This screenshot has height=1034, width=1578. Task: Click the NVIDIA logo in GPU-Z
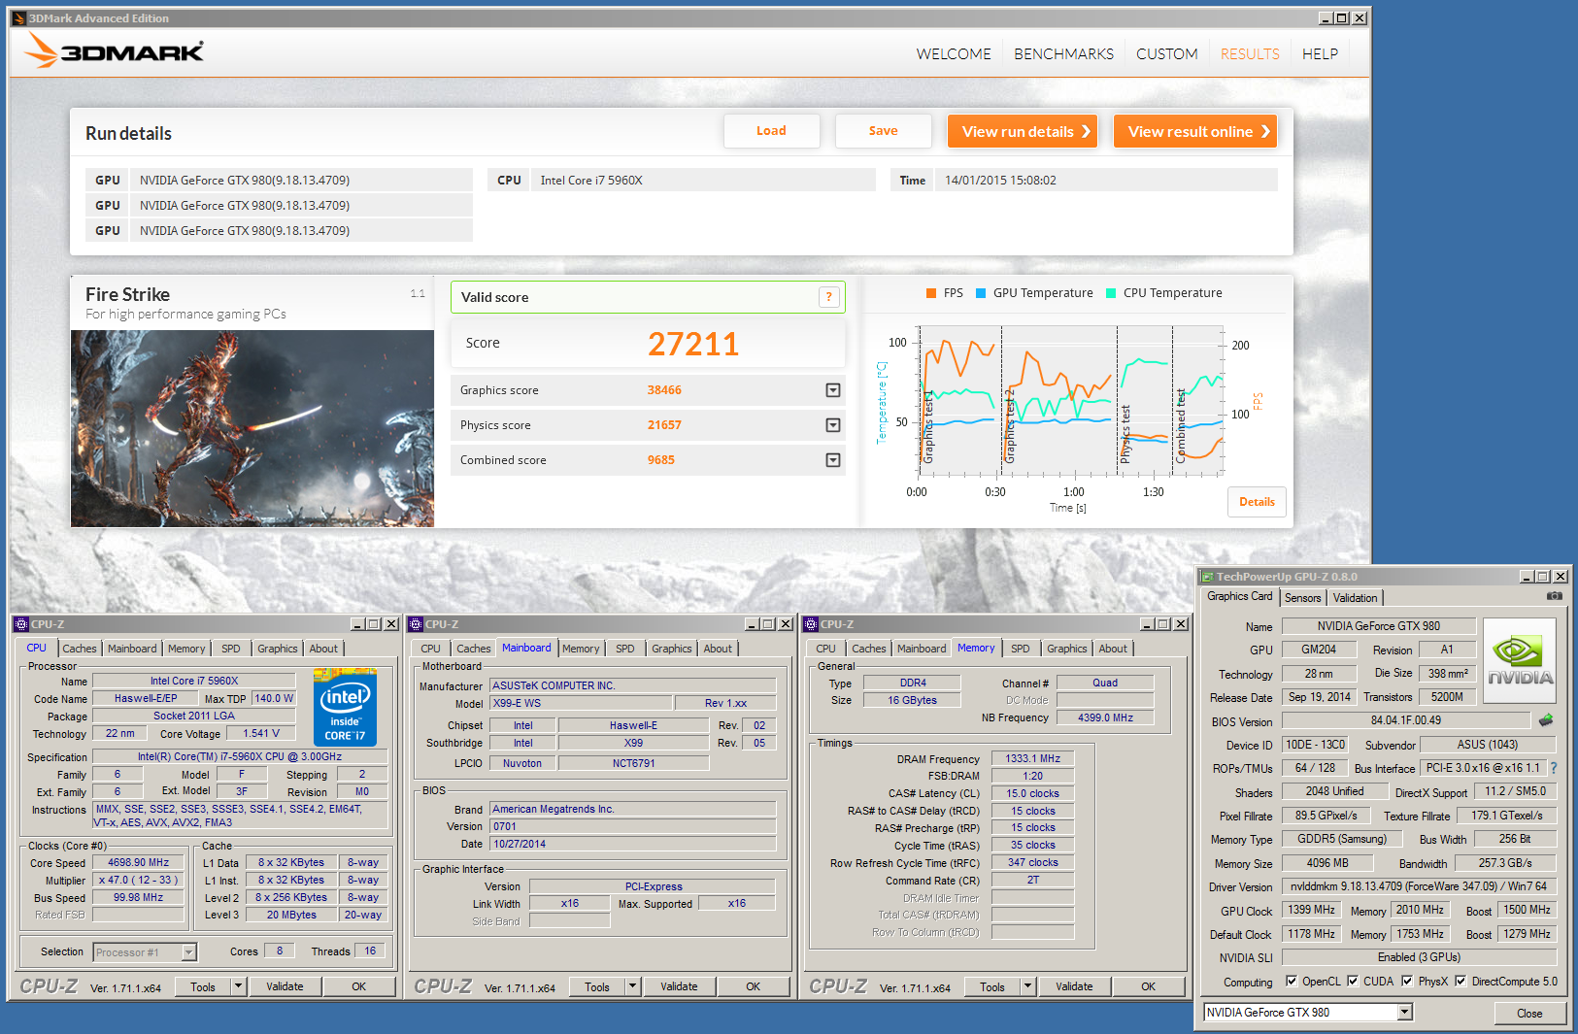coord(1520,661)
